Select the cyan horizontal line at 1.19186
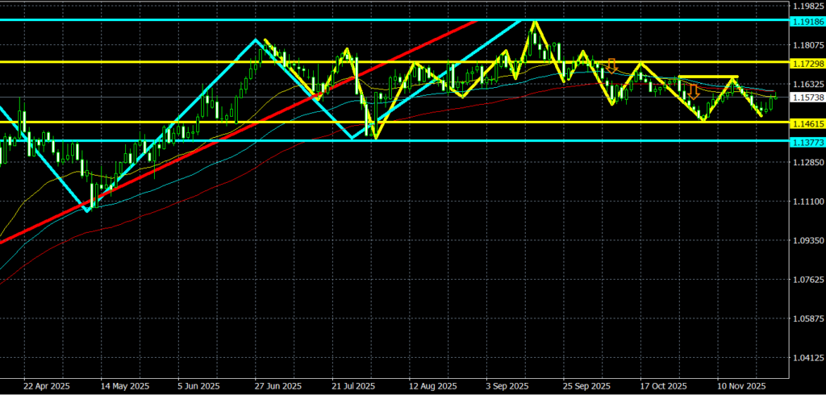The height and width of the screenshot is (395, 826). [x=242, y=19]
